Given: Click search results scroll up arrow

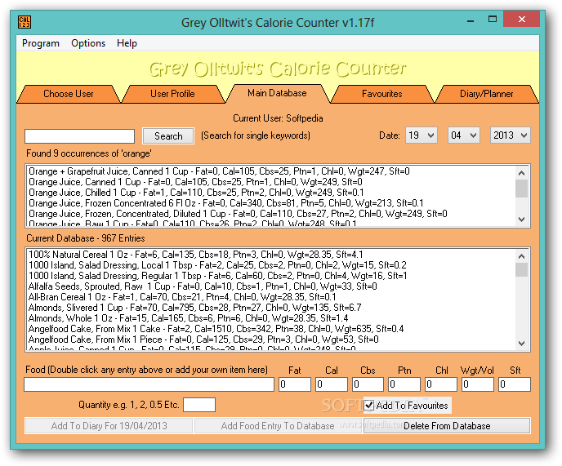Looking at the screenshot, I should pyautogui.click(x=521, y=173).
